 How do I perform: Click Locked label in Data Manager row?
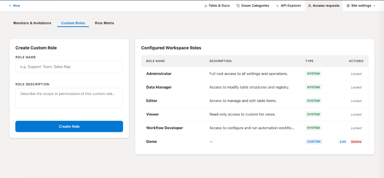356,88
